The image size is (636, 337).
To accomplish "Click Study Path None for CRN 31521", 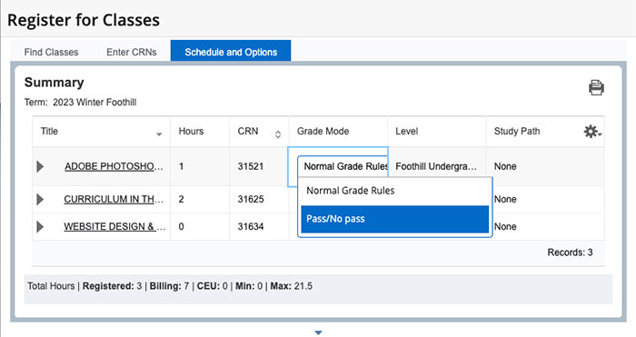I will 505,166.
